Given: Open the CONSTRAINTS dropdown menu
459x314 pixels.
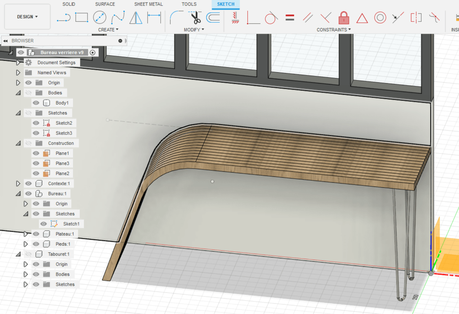Looking at the screenshot, I should (x=333, y=30).
